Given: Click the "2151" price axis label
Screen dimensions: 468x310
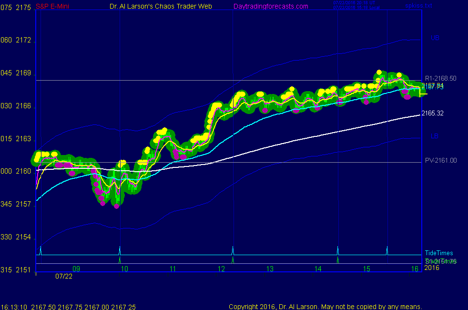Looking at the screenshot, I should pos(23,269).
